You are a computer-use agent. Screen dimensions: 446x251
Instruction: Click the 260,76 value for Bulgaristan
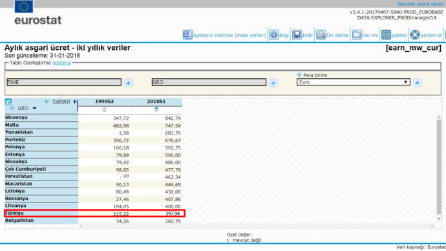pyautogui.click(x=173, y=221)
